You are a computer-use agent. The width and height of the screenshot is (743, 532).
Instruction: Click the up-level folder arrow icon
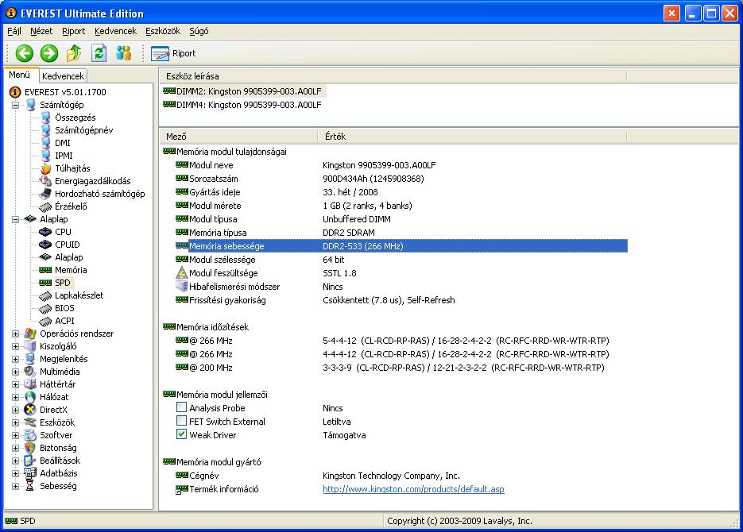pos(74,53)
